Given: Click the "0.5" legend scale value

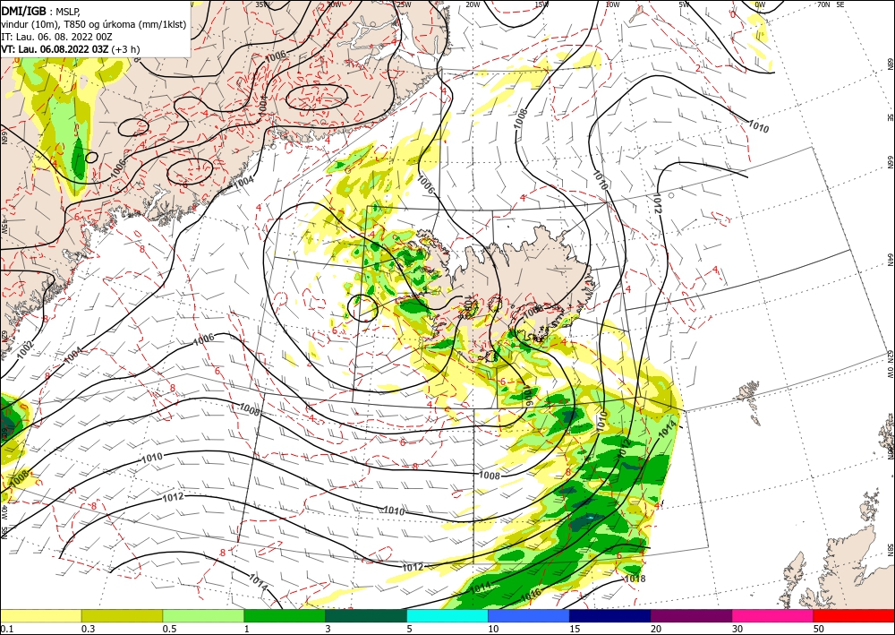Looking at the screenshot, I should pyautogui.click(x=169, y=629).
